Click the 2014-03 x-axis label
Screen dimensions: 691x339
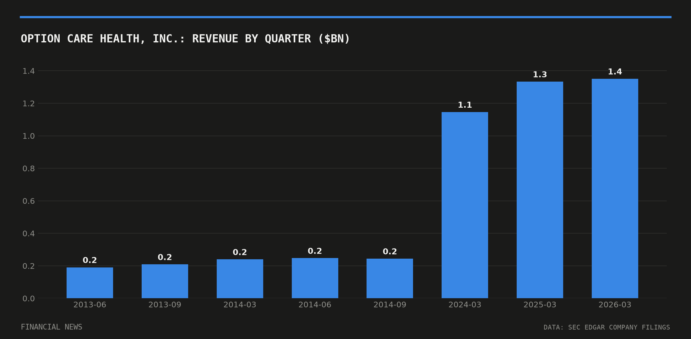pyautogui.click(x=240, y=305)
